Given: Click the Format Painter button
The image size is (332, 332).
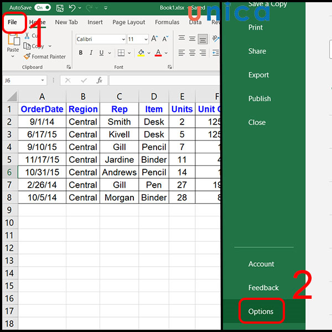Looking at the screenshot, I should [44, 56].
